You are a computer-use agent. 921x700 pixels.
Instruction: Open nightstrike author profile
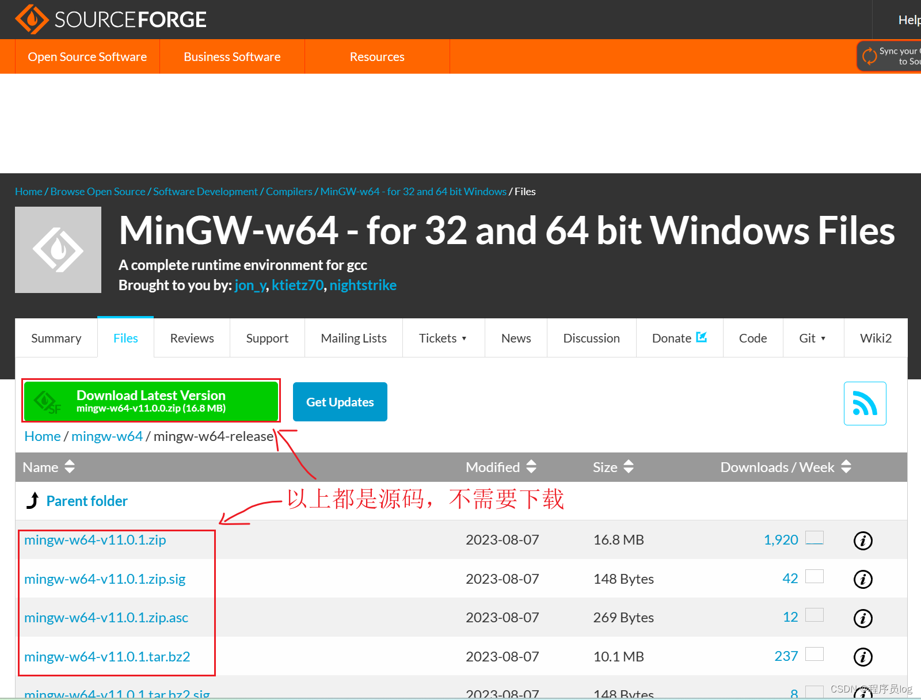point(363,286)
